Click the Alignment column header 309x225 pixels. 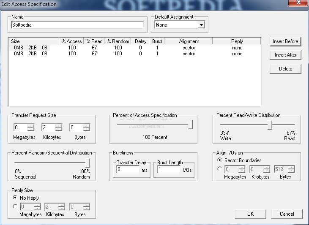point(189,41)
